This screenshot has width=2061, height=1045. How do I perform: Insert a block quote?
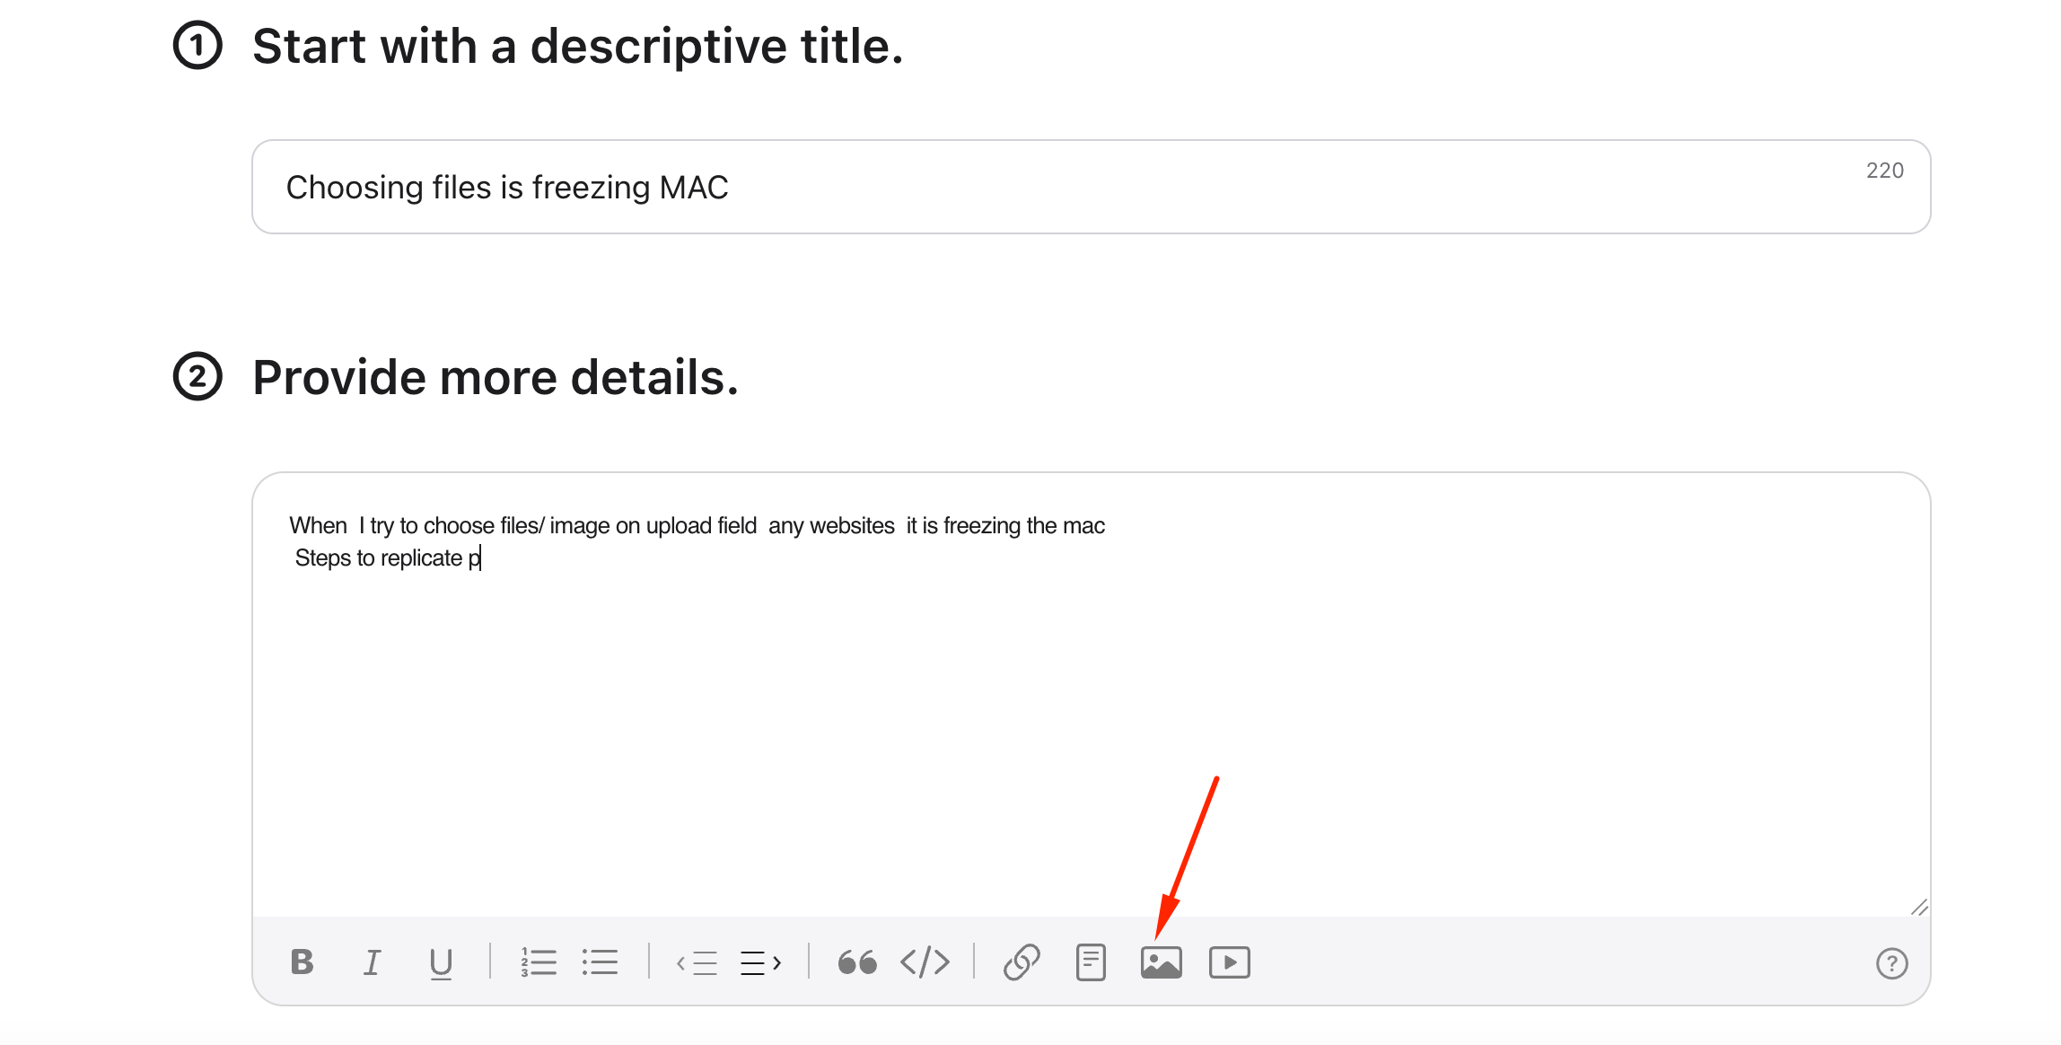click(856, 962)
